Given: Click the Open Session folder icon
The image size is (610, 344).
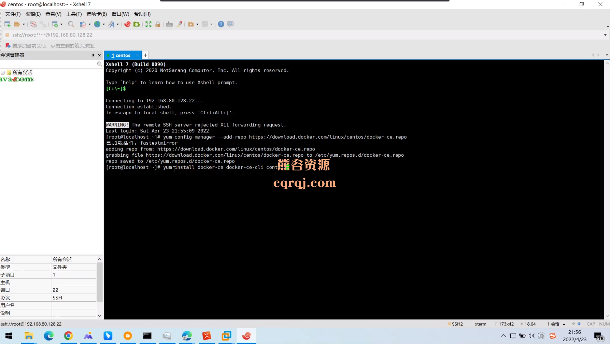Looking at the screenshot, I should coord(17,24).
